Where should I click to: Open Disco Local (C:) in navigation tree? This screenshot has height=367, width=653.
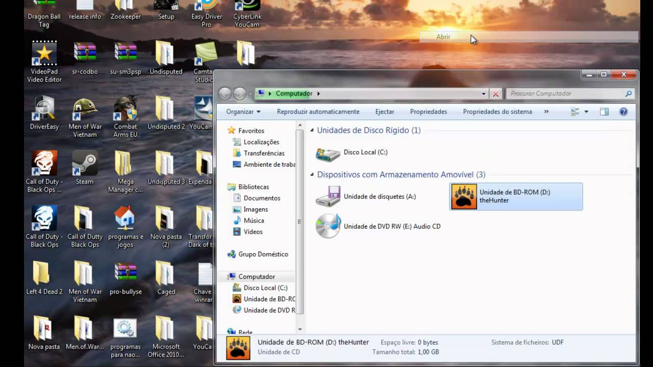click(x=265, y=288)
